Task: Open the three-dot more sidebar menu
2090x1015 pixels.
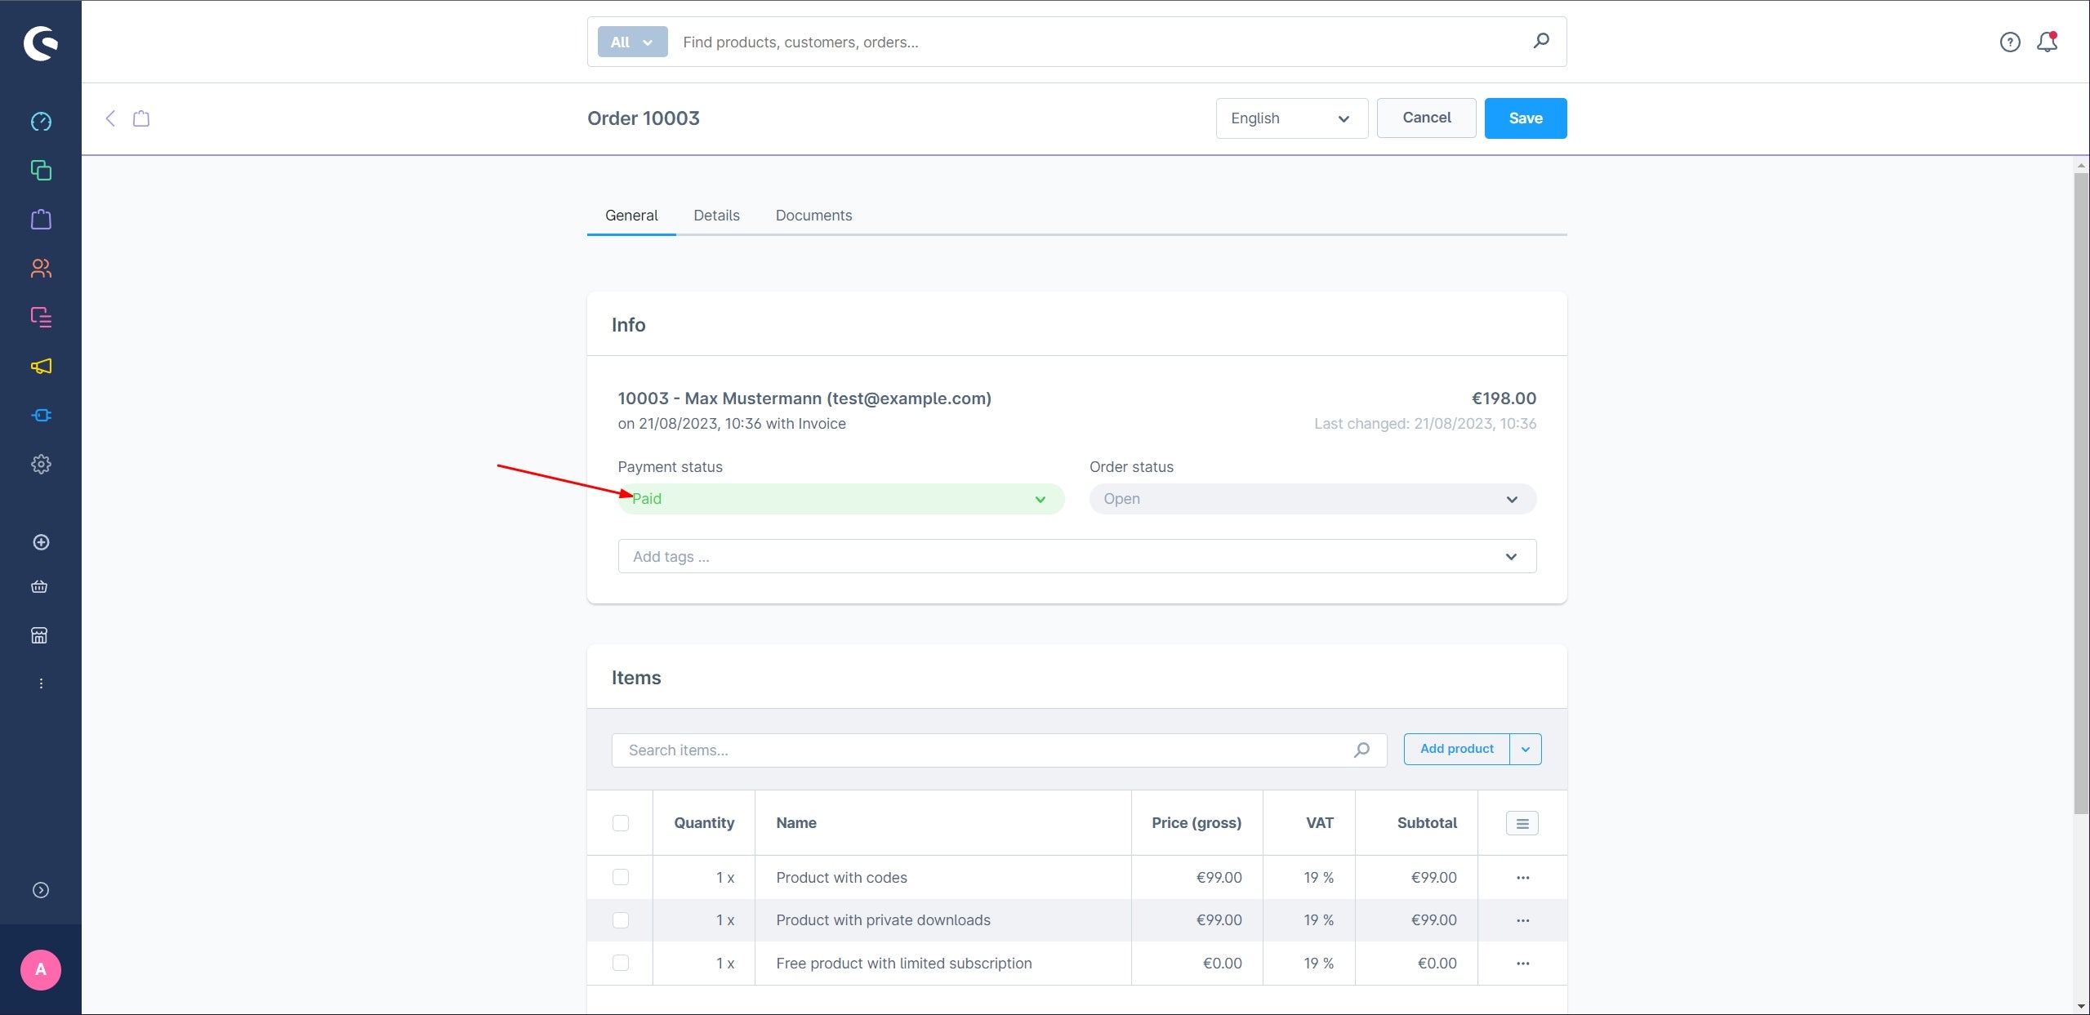Action: coord(41,683)
